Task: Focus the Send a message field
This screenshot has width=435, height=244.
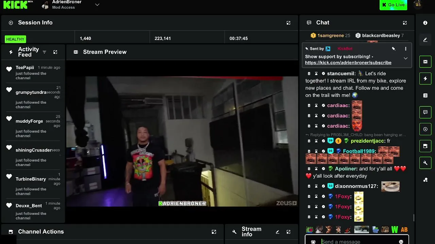Action: (x=357, y=240)
